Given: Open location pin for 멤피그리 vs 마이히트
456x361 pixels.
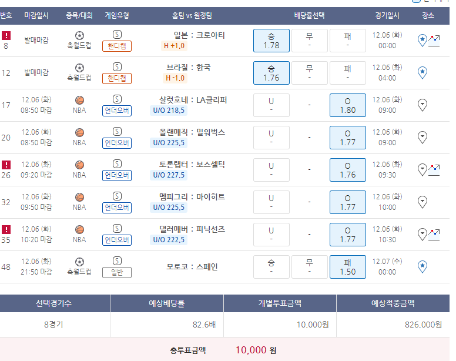Looking at the screenshot, I should click(x=423, y=202).
